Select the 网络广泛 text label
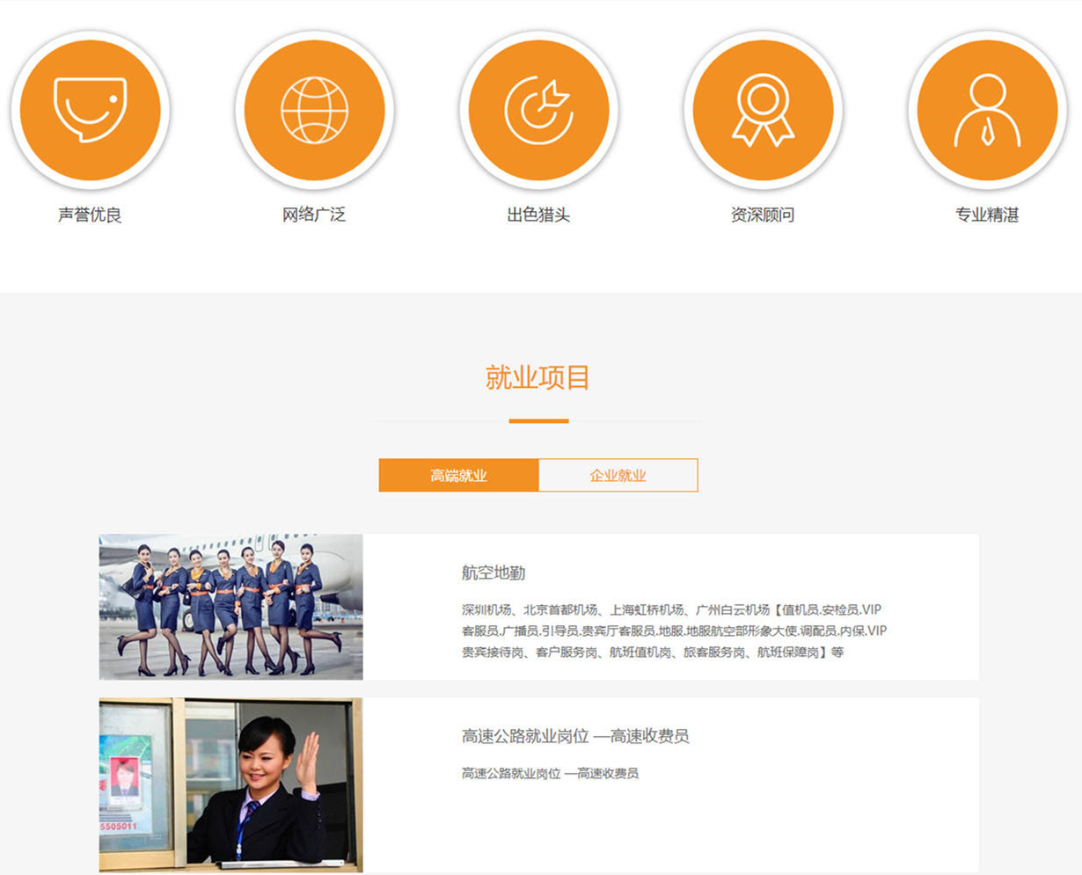 pyautogui.click(x=314, y=215)
